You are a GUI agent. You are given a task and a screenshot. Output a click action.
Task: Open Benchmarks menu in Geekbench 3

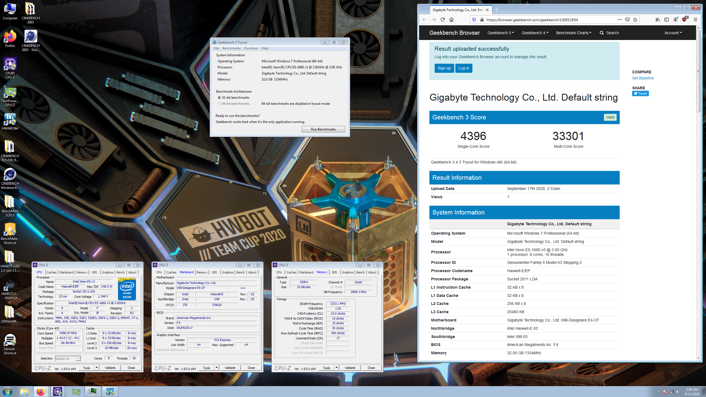[231, 48]
